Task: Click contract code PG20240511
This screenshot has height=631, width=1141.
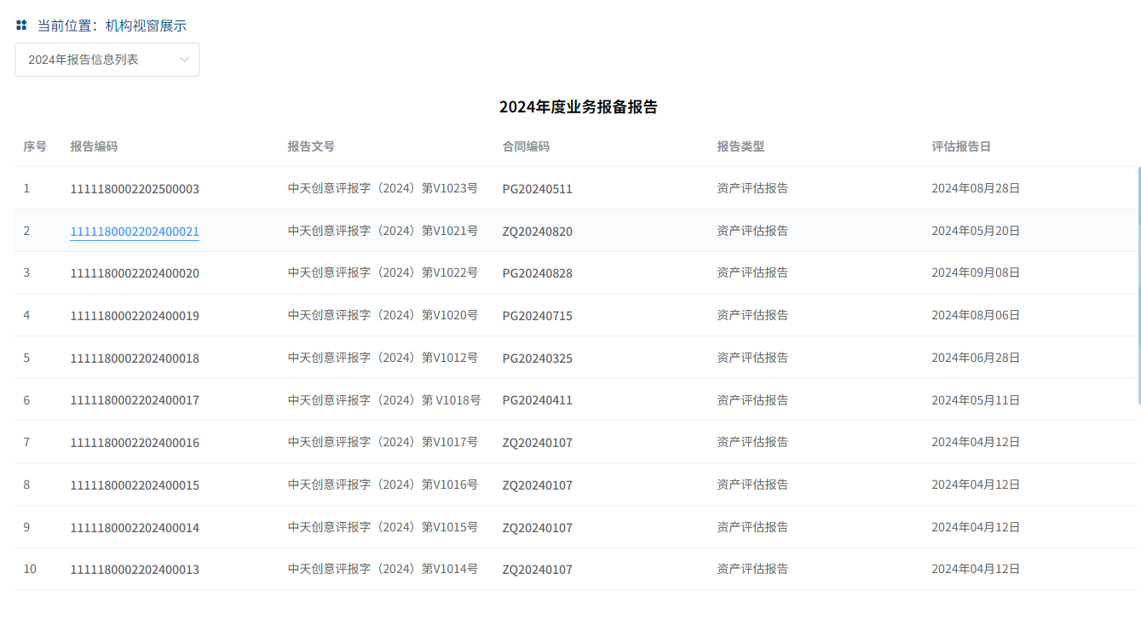Action: click(537, 189)
